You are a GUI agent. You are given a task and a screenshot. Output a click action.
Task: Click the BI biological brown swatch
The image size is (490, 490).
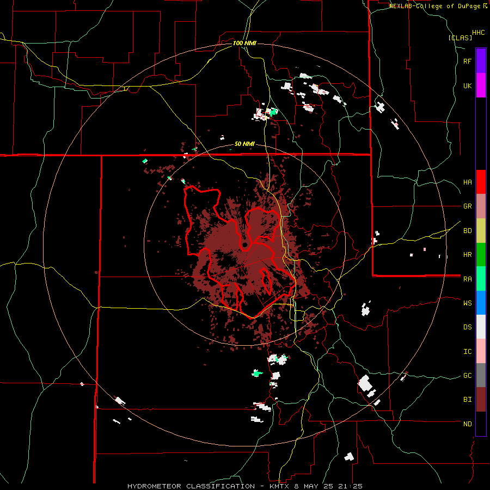click(x=481, y=400)
